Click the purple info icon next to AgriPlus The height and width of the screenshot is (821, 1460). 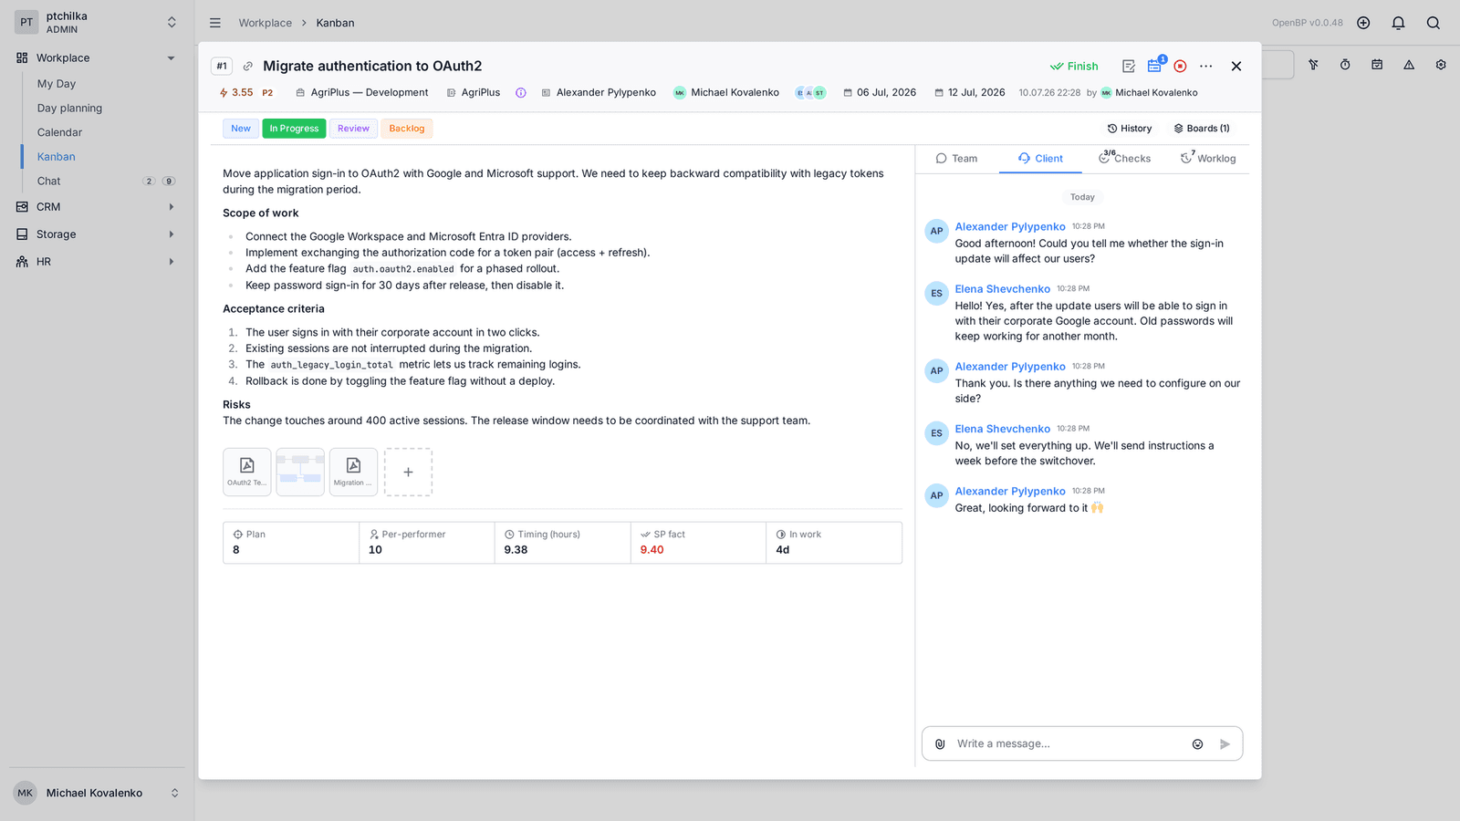click(x=521, y=93)
